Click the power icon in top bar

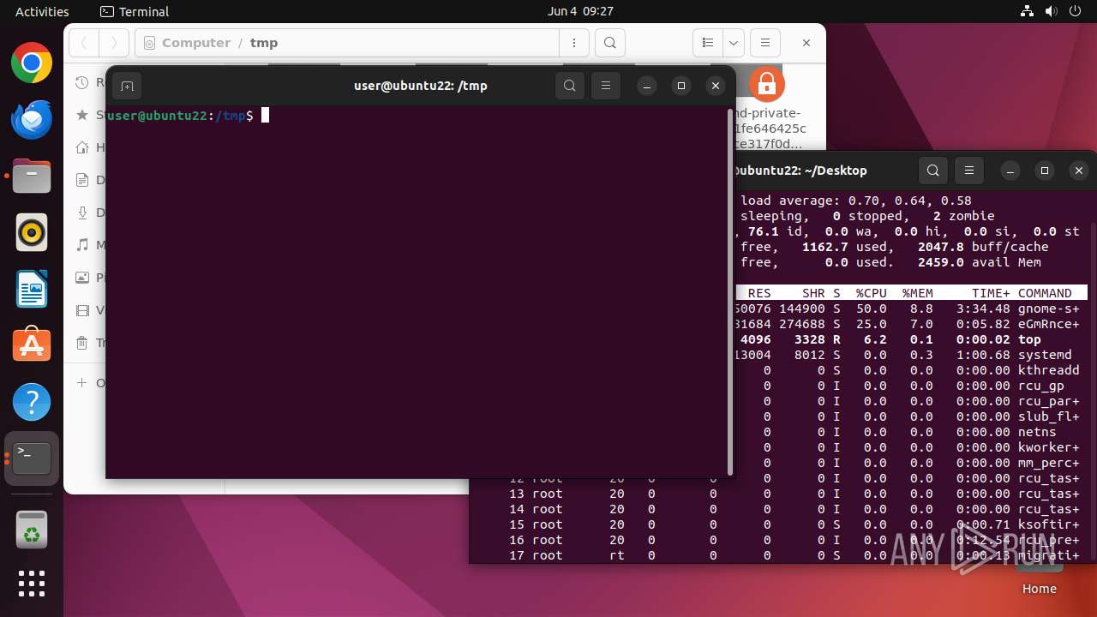(x=1075, y=11)
